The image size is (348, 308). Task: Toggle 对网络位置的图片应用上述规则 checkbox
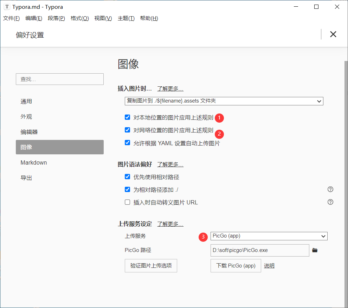(x=127, y=130)
